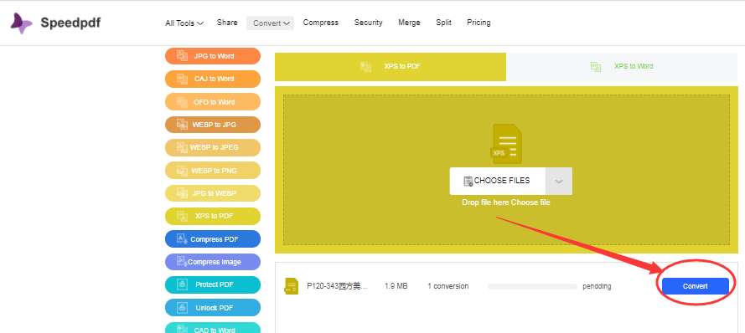Switch to the XPS to PDF tab
The image size is (745, 333).
tap(391, 67)
